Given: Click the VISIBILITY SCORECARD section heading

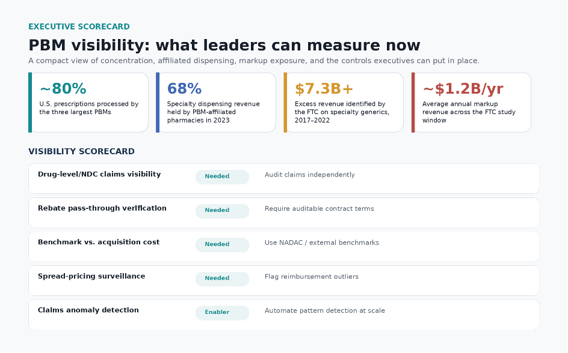Looking at the screenshot, I should (81, 151).
